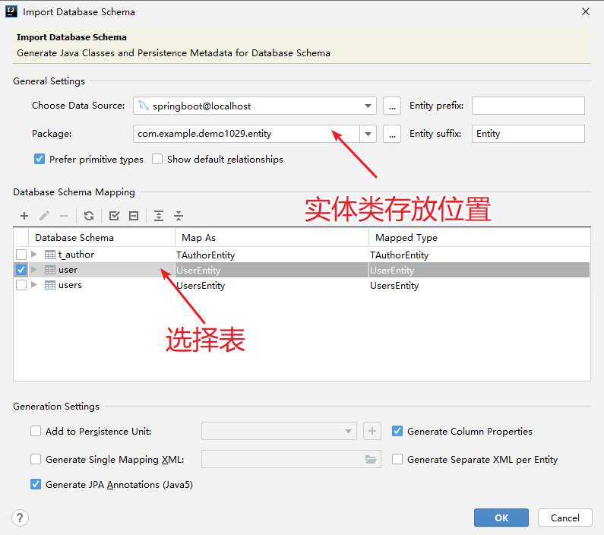Click the Expand All toolbar icon
The image size is (604, 535).
[159, 216]
